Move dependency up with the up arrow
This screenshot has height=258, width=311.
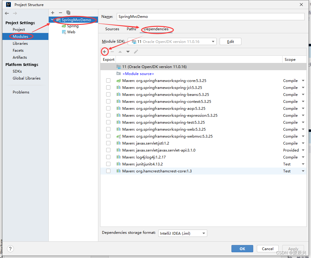(120, 52)
